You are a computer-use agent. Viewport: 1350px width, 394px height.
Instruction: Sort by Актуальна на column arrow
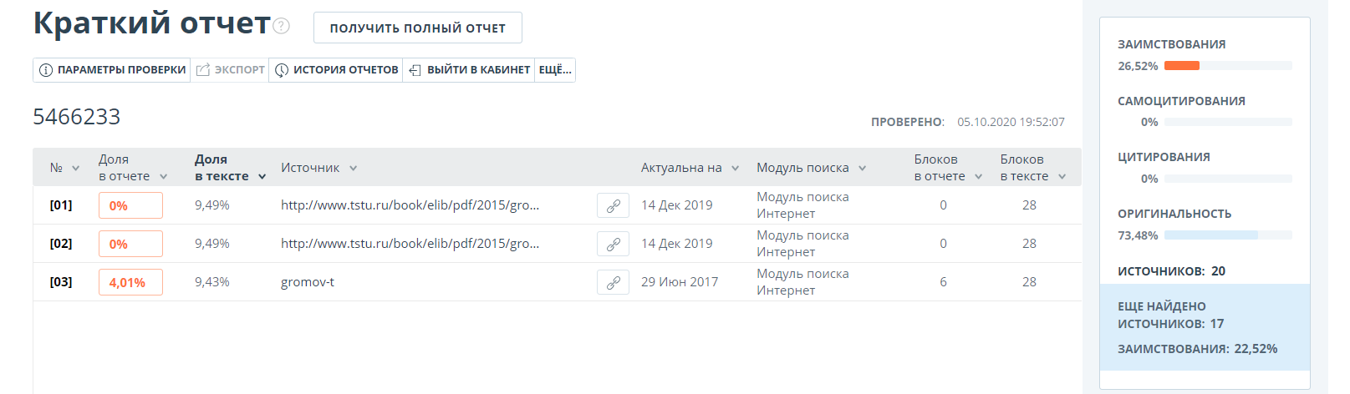[x=736, y=168]
